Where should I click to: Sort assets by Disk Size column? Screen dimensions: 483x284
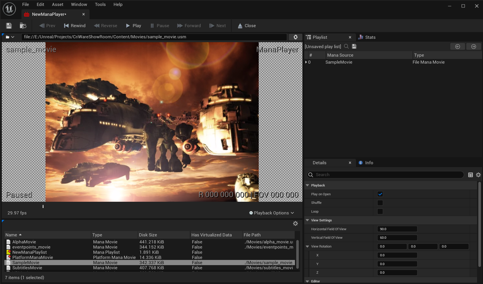pos(164,235)
